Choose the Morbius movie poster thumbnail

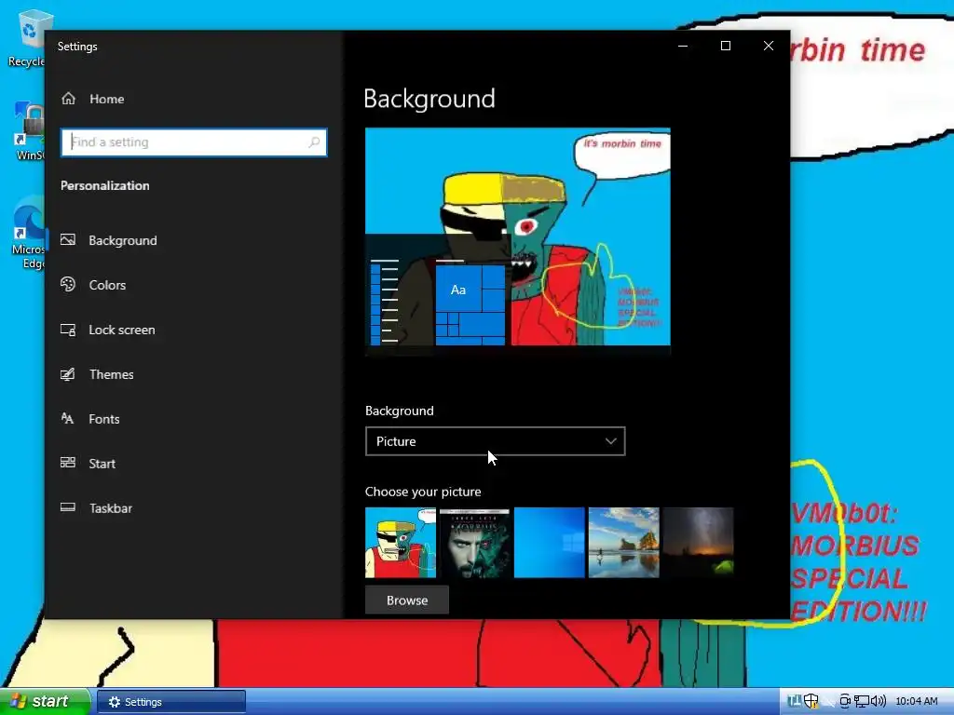click(x=474, y=543)
